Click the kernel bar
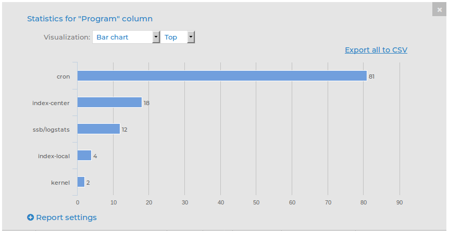 pyautogui.click(x=81, y=182)
